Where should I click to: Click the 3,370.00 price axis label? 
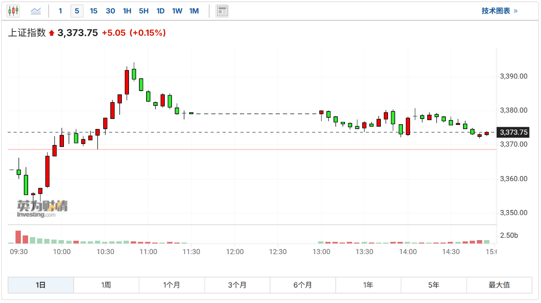click(x=514, y=144)
